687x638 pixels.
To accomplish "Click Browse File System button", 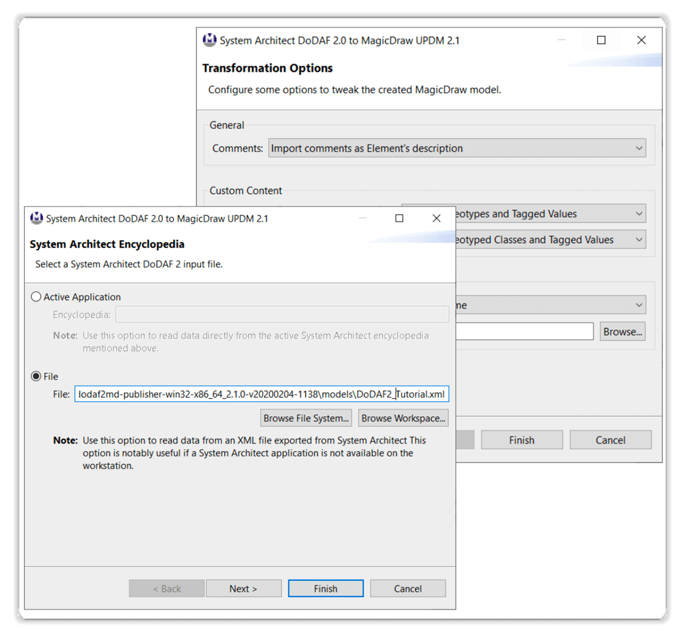I will 306,418.
